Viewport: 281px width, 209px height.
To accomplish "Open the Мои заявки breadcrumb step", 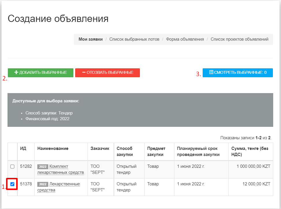I will pos(90,39).
